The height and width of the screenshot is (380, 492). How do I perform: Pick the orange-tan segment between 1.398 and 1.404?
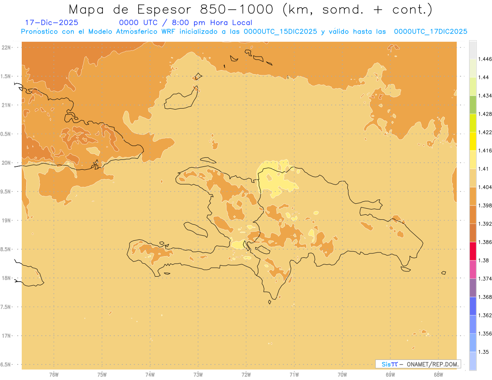pos(473,196)
